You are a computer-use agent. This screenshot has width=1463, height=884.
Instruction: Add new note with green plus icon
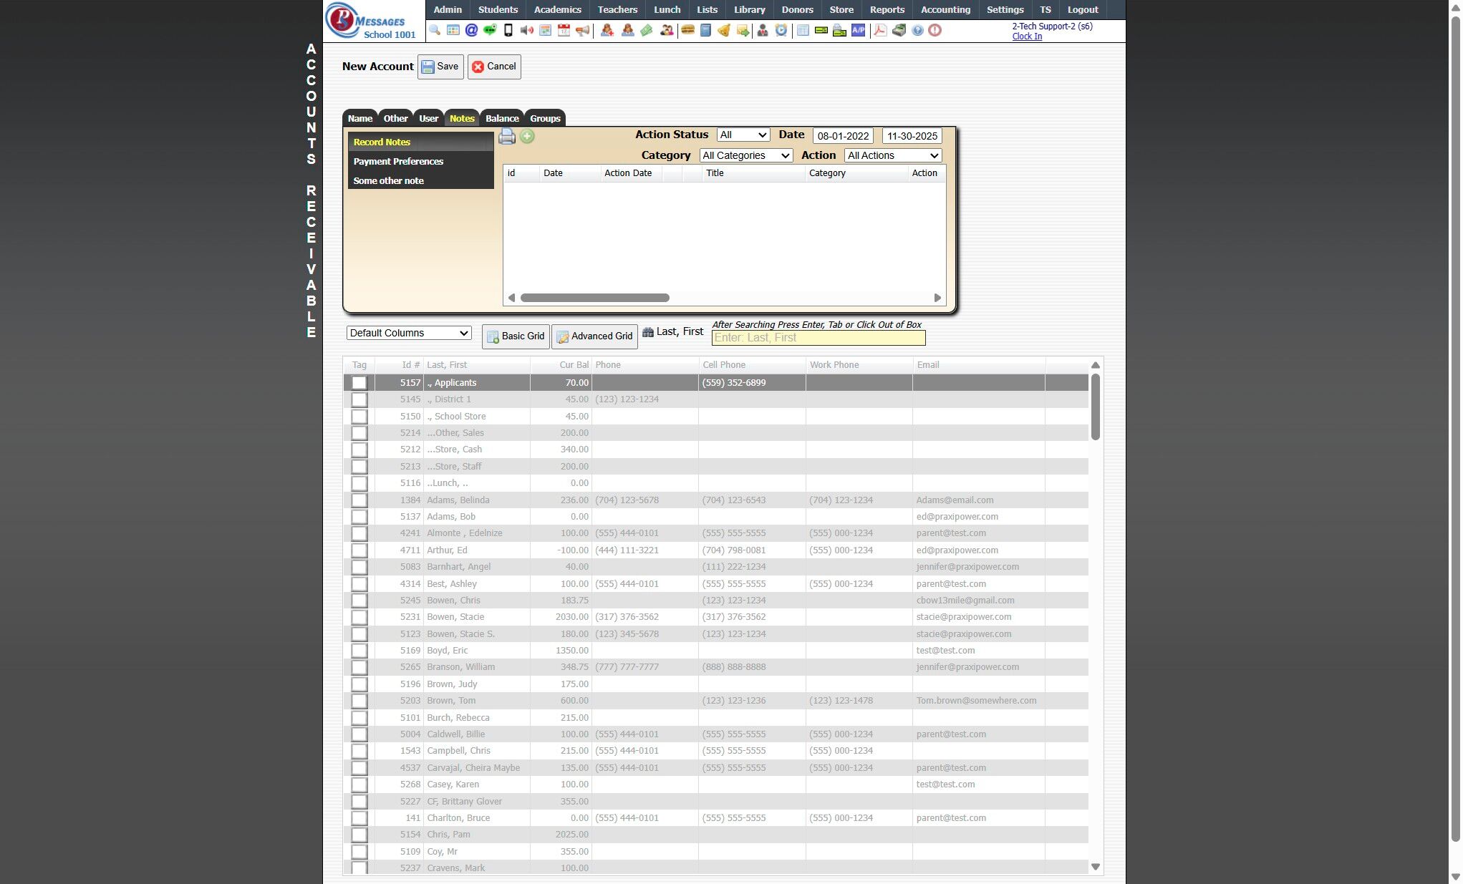coord(527,136)
